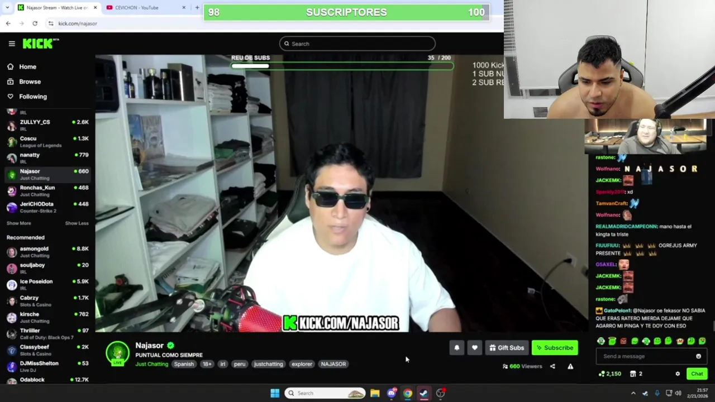Reload the page with browser refresh
The width and height of the screenshot is (715, 402).
pyautogui.click(x=35, y=23)
